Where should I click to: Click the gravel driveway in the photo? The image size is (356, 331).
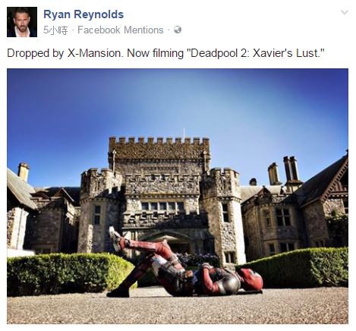178,307
